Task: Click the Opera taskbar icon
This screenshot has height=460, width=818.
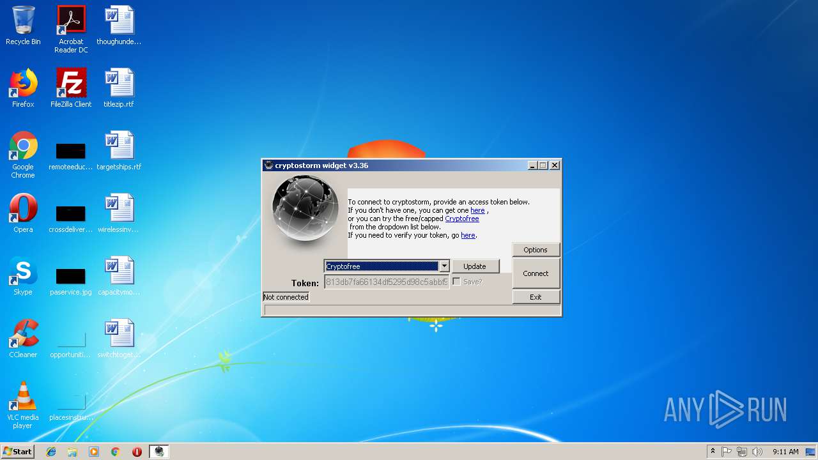Action: click(x=137, y=452)
